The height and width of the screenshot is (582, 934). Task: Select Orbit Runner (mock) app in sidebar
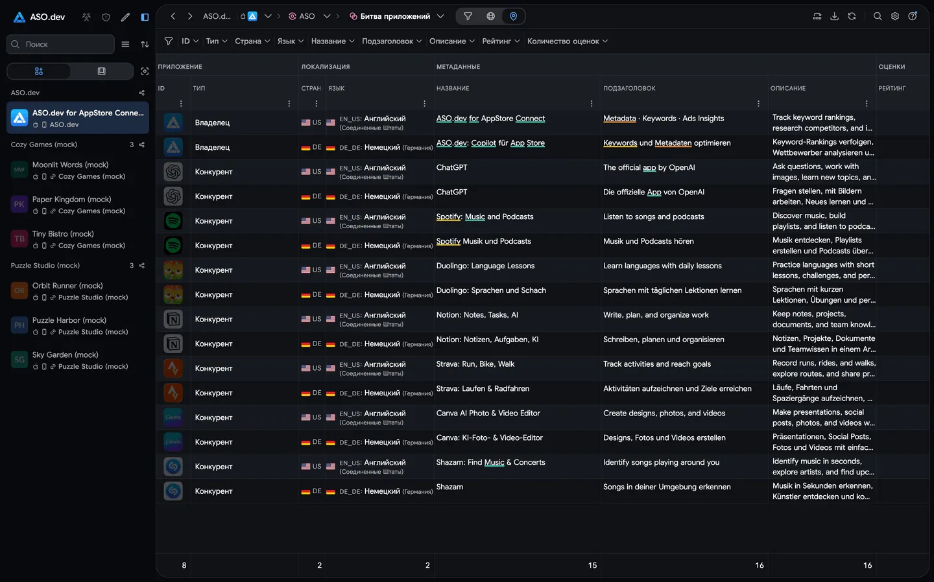click(78, 291)
